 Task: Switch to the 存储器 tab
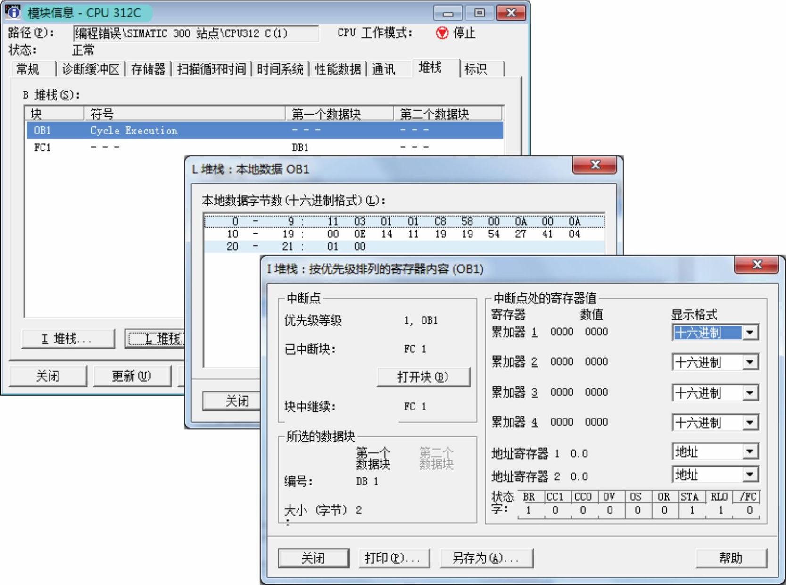148,69
